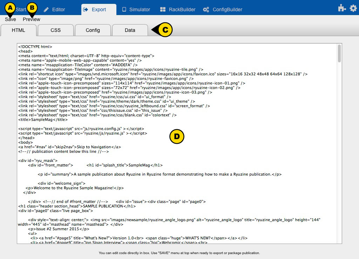This screenshot has height=259, width=359.
Task: Select the HTML tab
Action: tap(19, 30)
